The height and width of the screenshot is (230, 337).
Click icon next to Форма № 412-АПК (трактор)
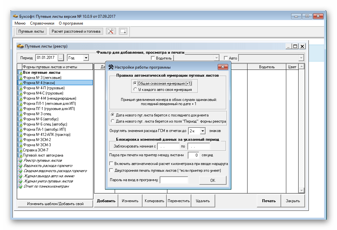click(20, 135)
